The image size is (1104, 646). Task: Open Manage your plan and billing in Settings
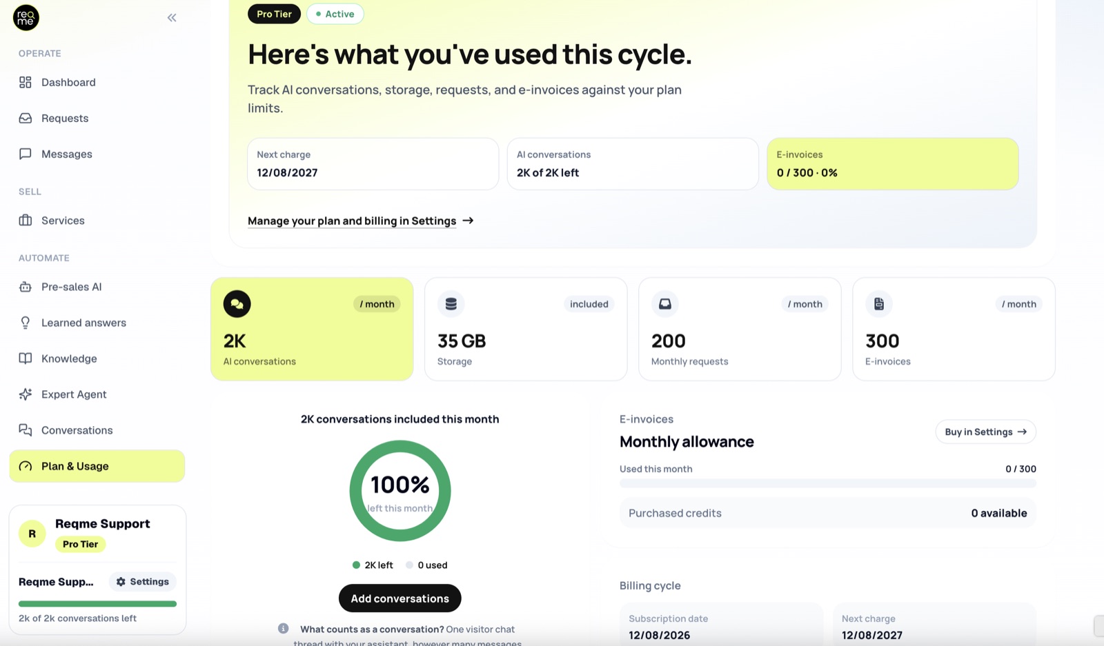tap(352, 221)
